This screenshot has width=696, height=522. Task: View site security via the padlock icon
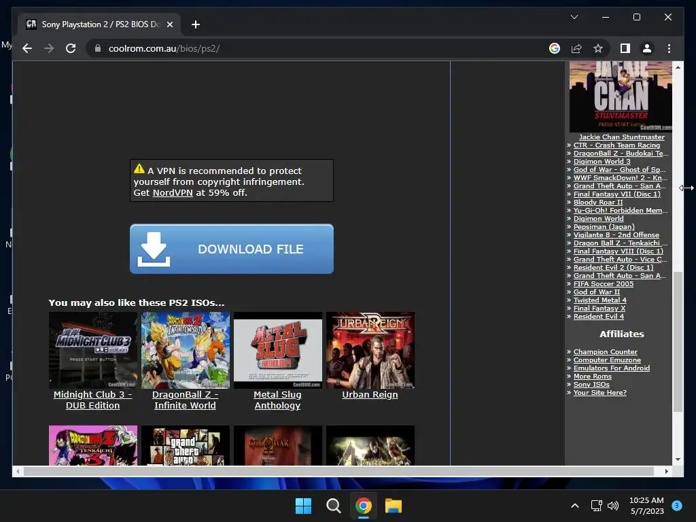coord(98,48)
